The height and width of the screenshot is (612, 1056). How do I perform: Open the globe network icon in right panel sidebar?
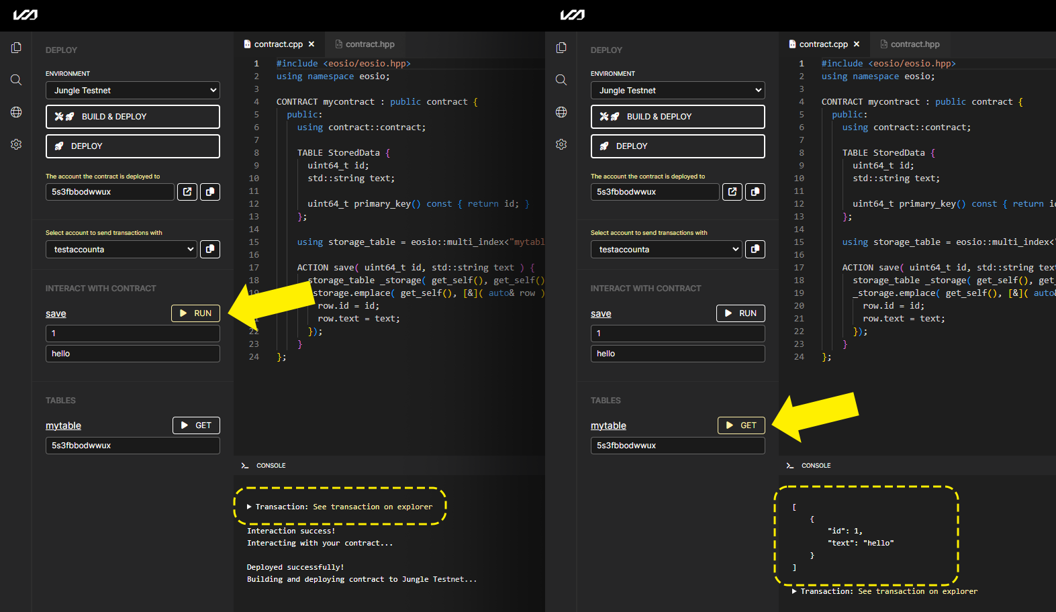[561, 112]
